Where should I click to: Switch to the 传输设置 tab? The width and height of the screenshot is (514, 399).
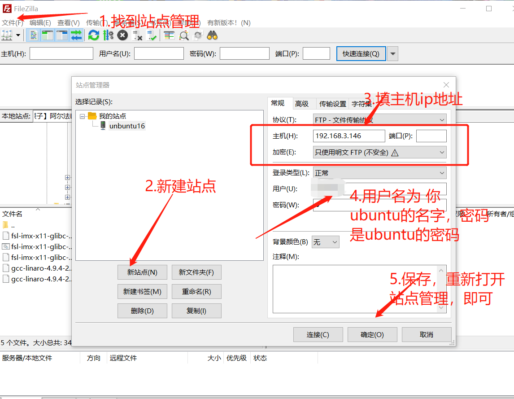point(333,104)
